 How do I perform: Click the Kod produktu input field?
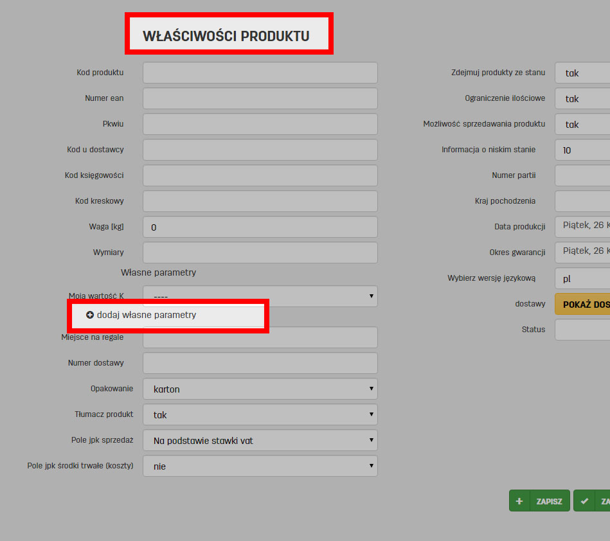pyautogui.click(x=260, y=73)
